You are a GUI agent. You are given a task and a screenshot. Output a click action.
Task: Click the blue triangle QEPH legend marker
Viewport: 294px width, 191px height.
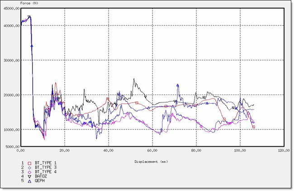pos(30,181)
